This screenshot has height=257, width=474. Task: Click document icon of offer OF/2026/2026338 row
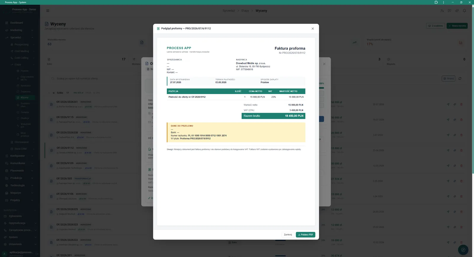click(x=51, y=135)
